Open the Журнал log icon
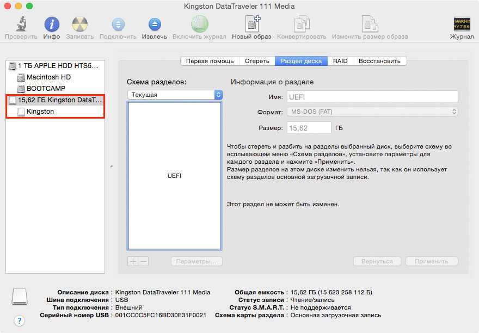 coord(462,24)
